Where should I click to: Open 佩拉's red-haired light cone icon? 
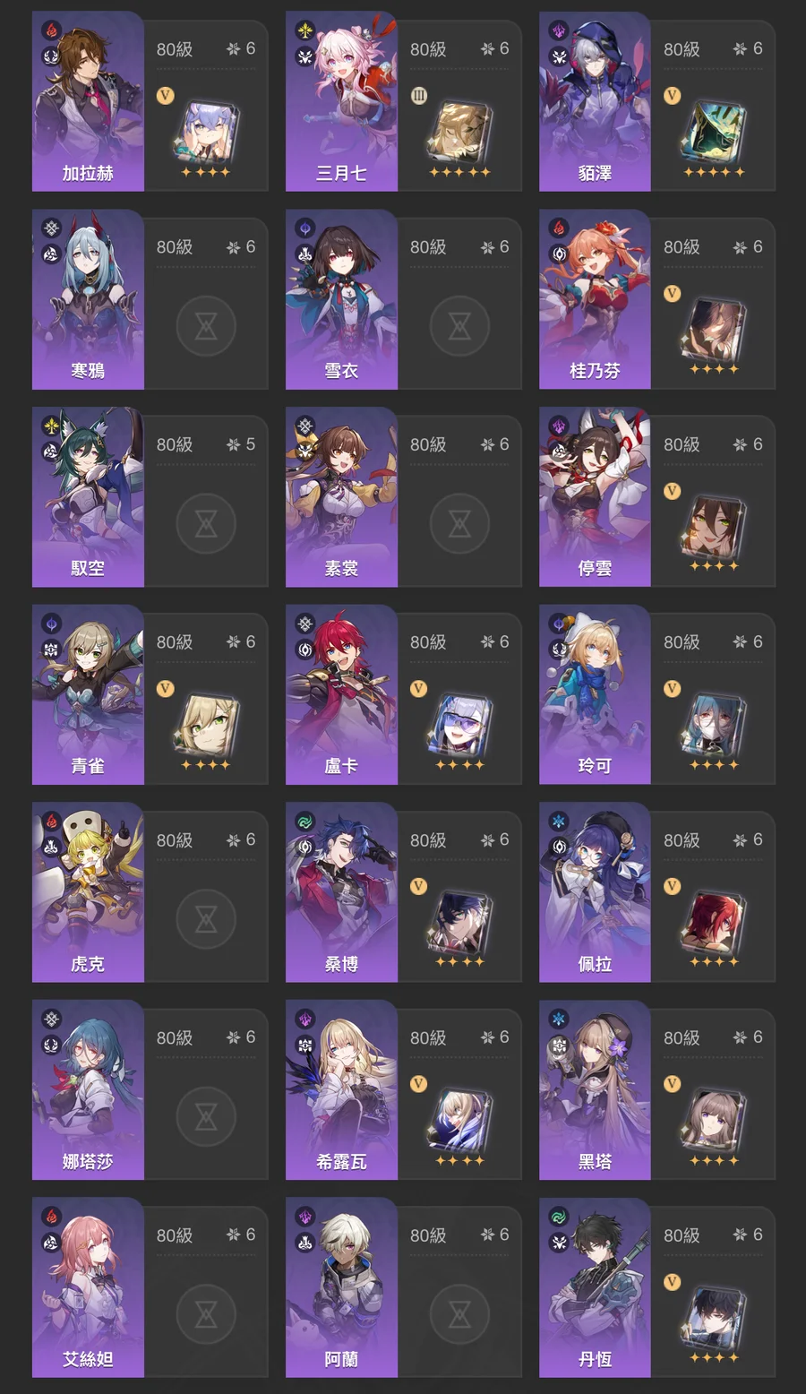[x=714, y=922]
